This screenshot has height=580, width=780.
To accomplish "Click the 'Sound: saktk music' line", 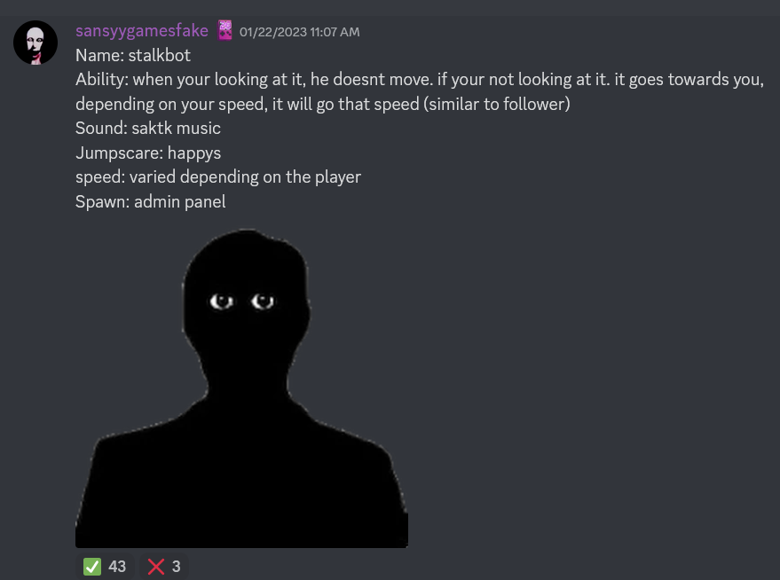I will (x=147, y=129).
